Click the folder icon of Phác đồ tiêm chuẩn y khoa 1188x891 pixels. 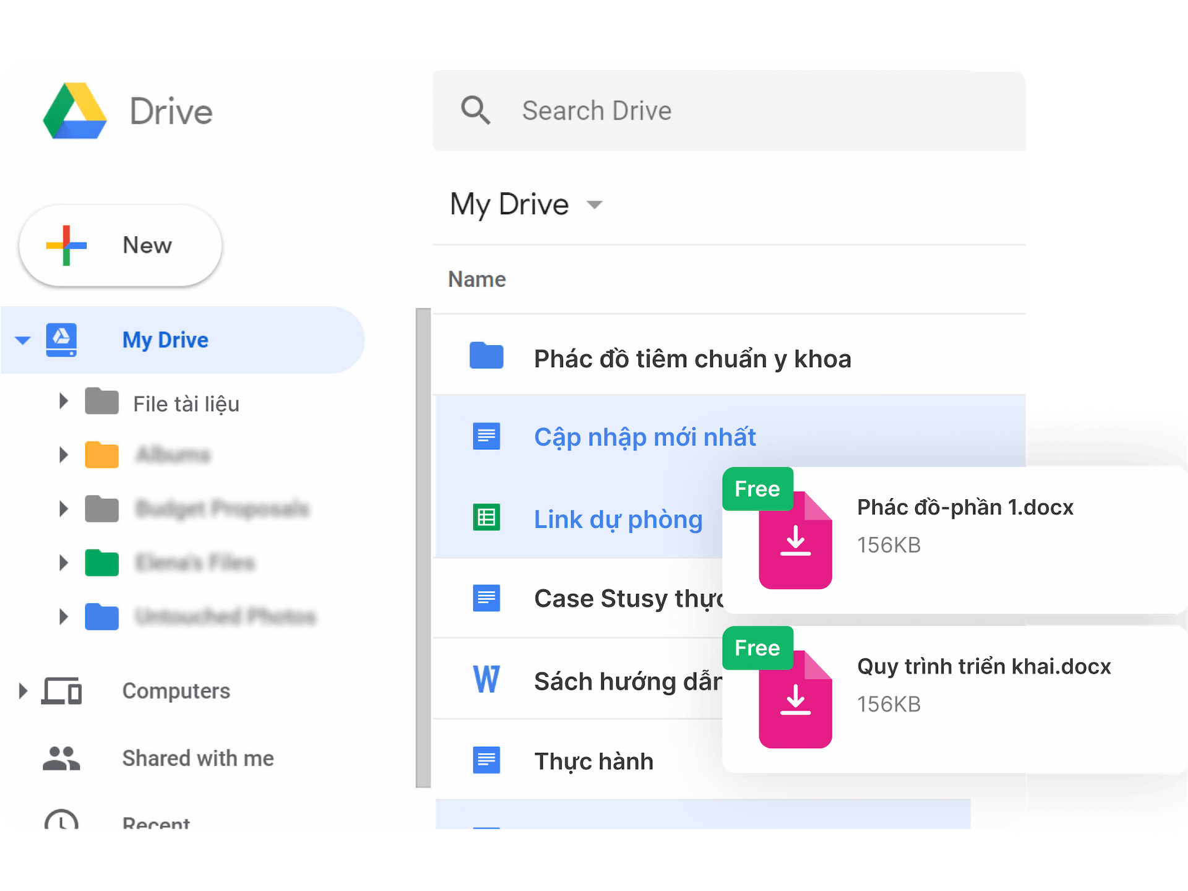[486, 356]
